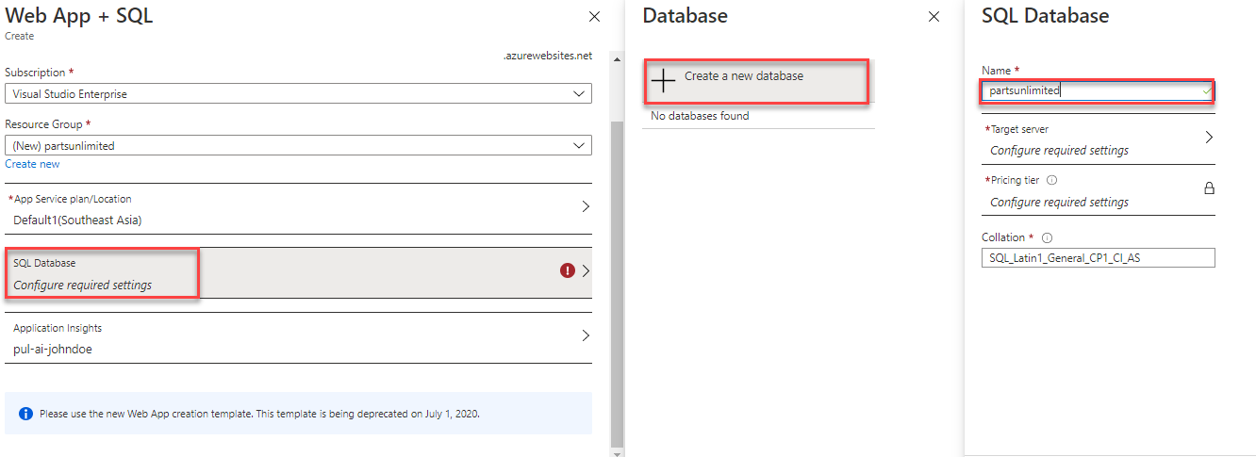The image size is (1256, 457).
Task: Select Create a new database
Action: pyautogui.click(x=755, y=81)
